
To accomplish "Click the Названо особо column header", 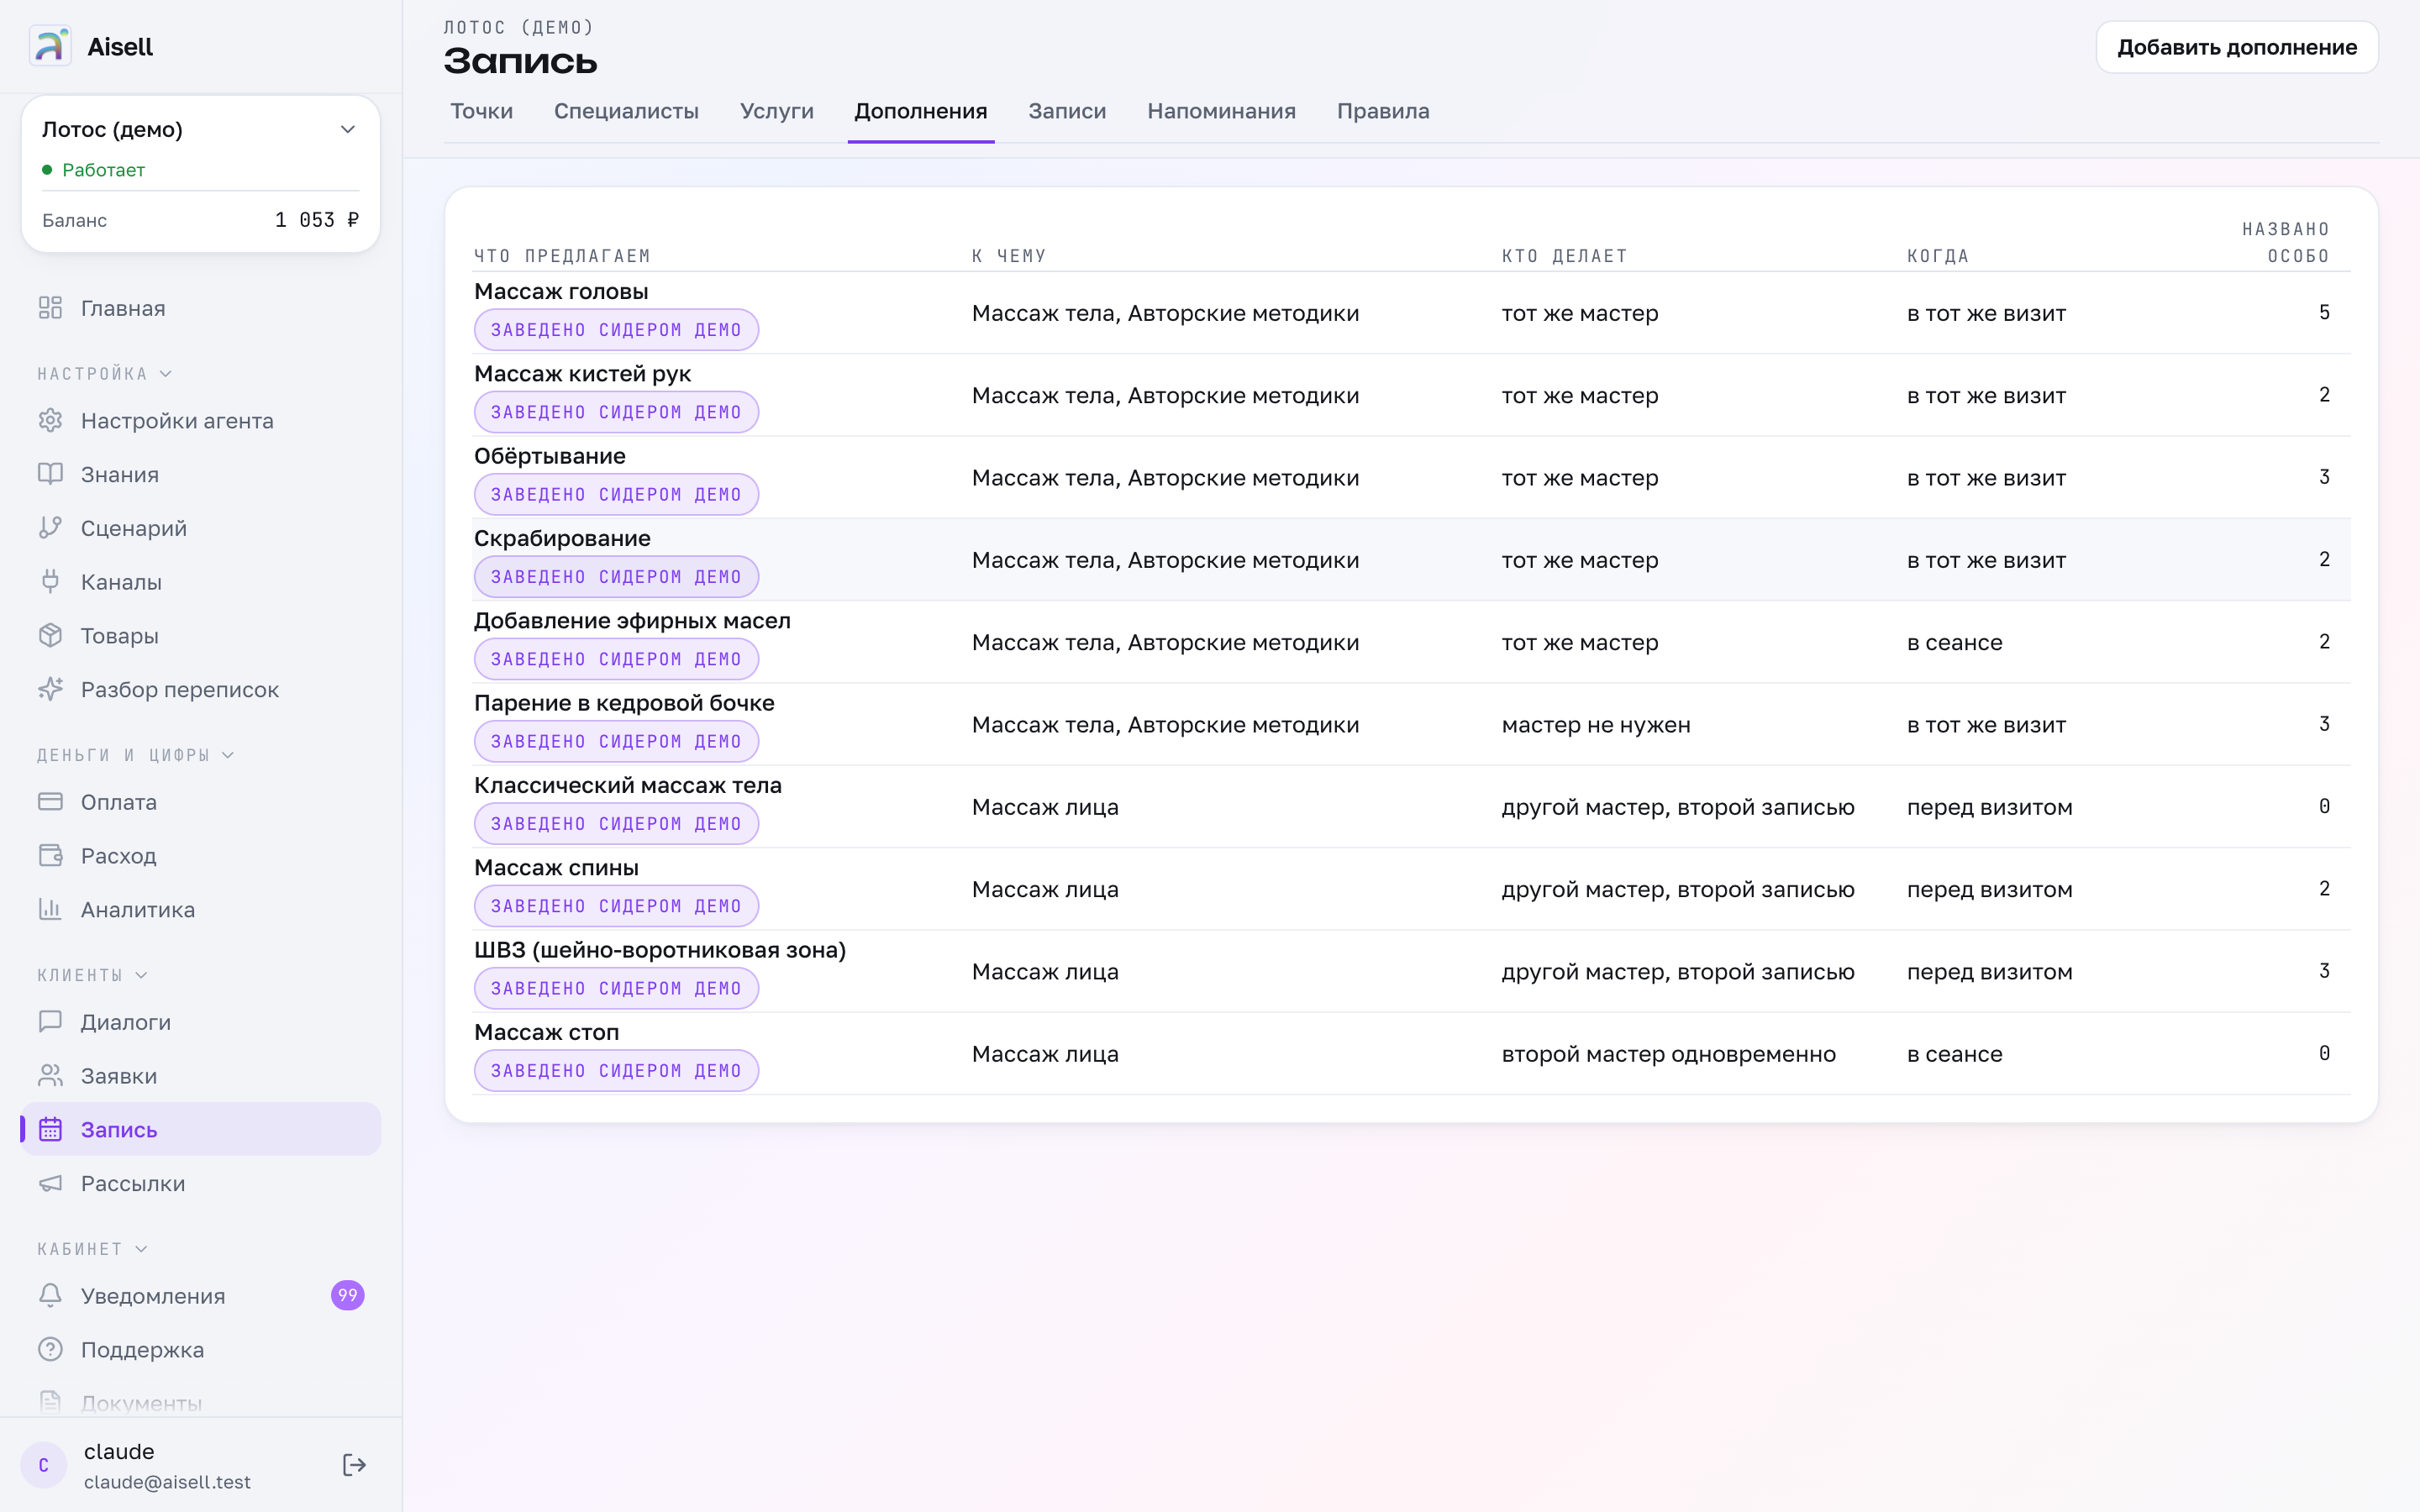I will pos(2286,243).
